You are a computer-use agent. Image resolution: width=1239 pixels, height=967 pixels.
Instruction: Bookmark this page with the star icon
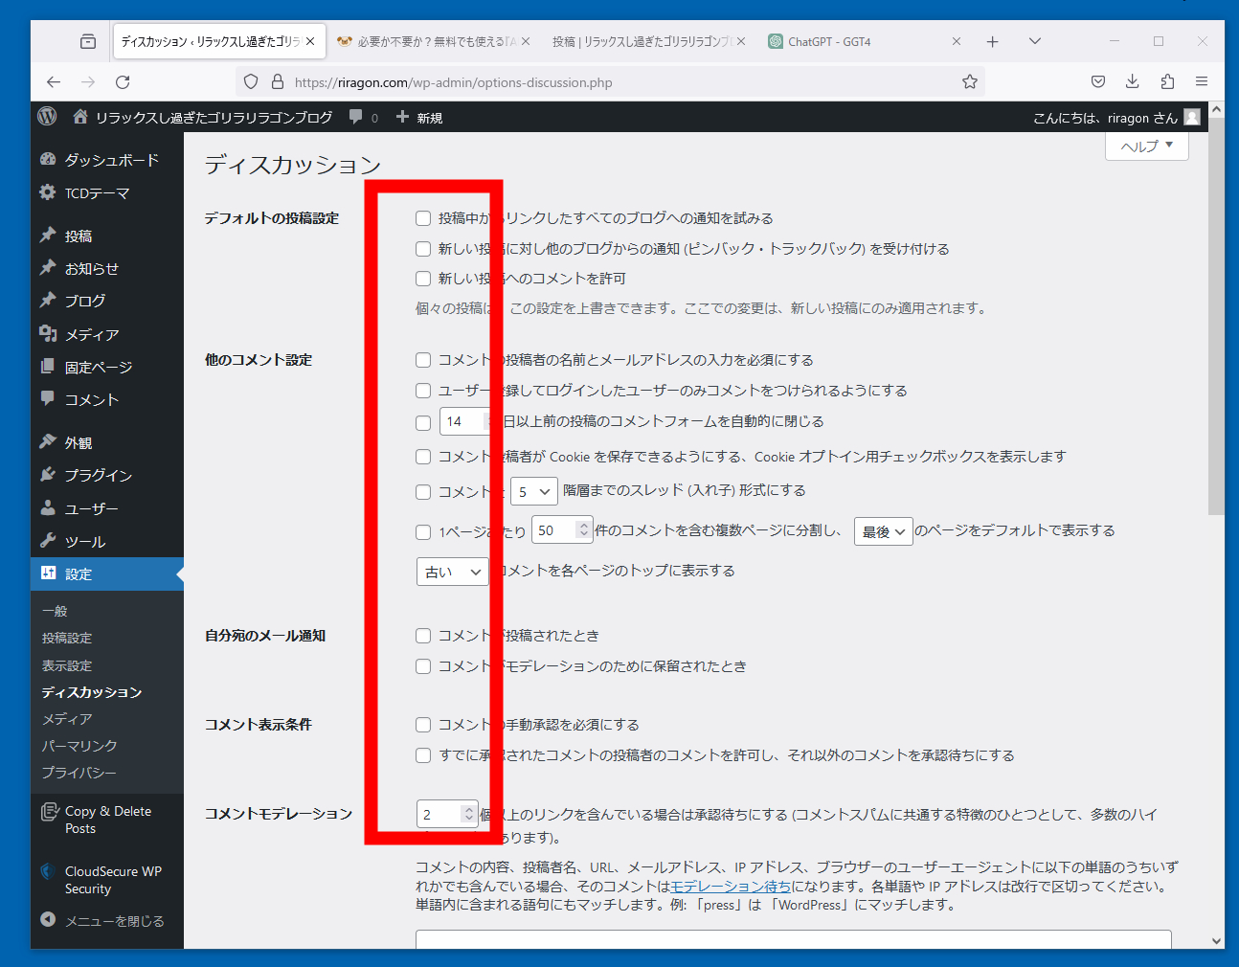970,82
